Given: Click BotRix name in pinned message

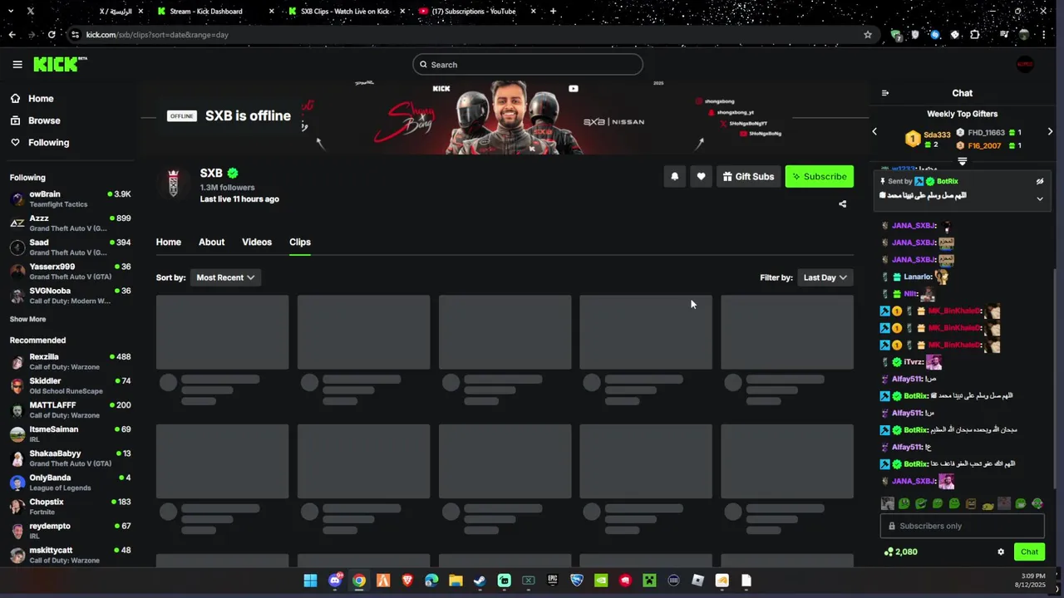Looking at the screenshot, I should coord(947,181).
